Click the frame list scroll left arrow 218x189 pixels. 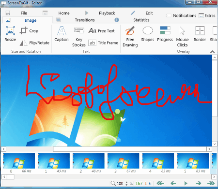click(x=4, y=177)
